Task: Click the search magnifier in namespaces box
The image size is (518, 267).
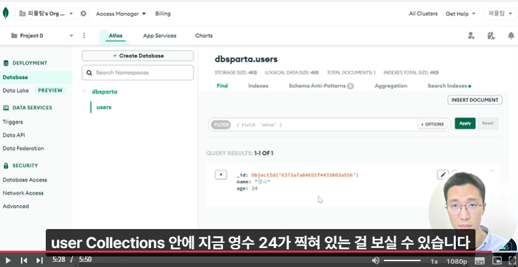Action: [89, 73]
